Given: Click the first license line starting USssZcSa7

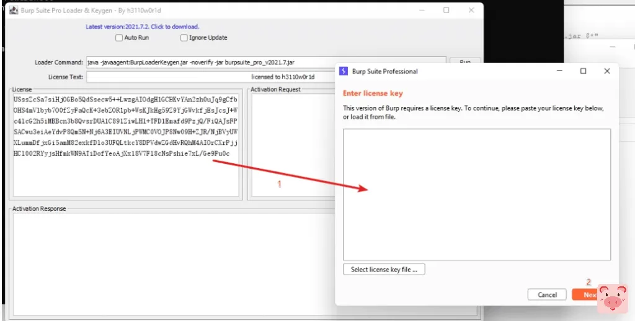Looking at the screenshot, I should coord(125,100).
